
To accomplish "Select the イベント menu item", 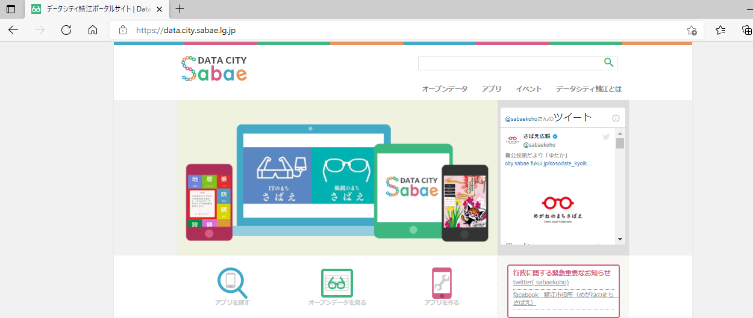I will 529,89.
